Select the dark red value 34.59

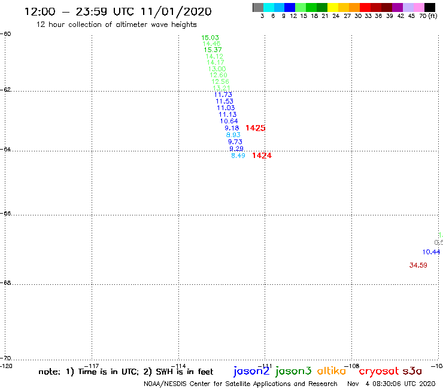pos(418,265)
